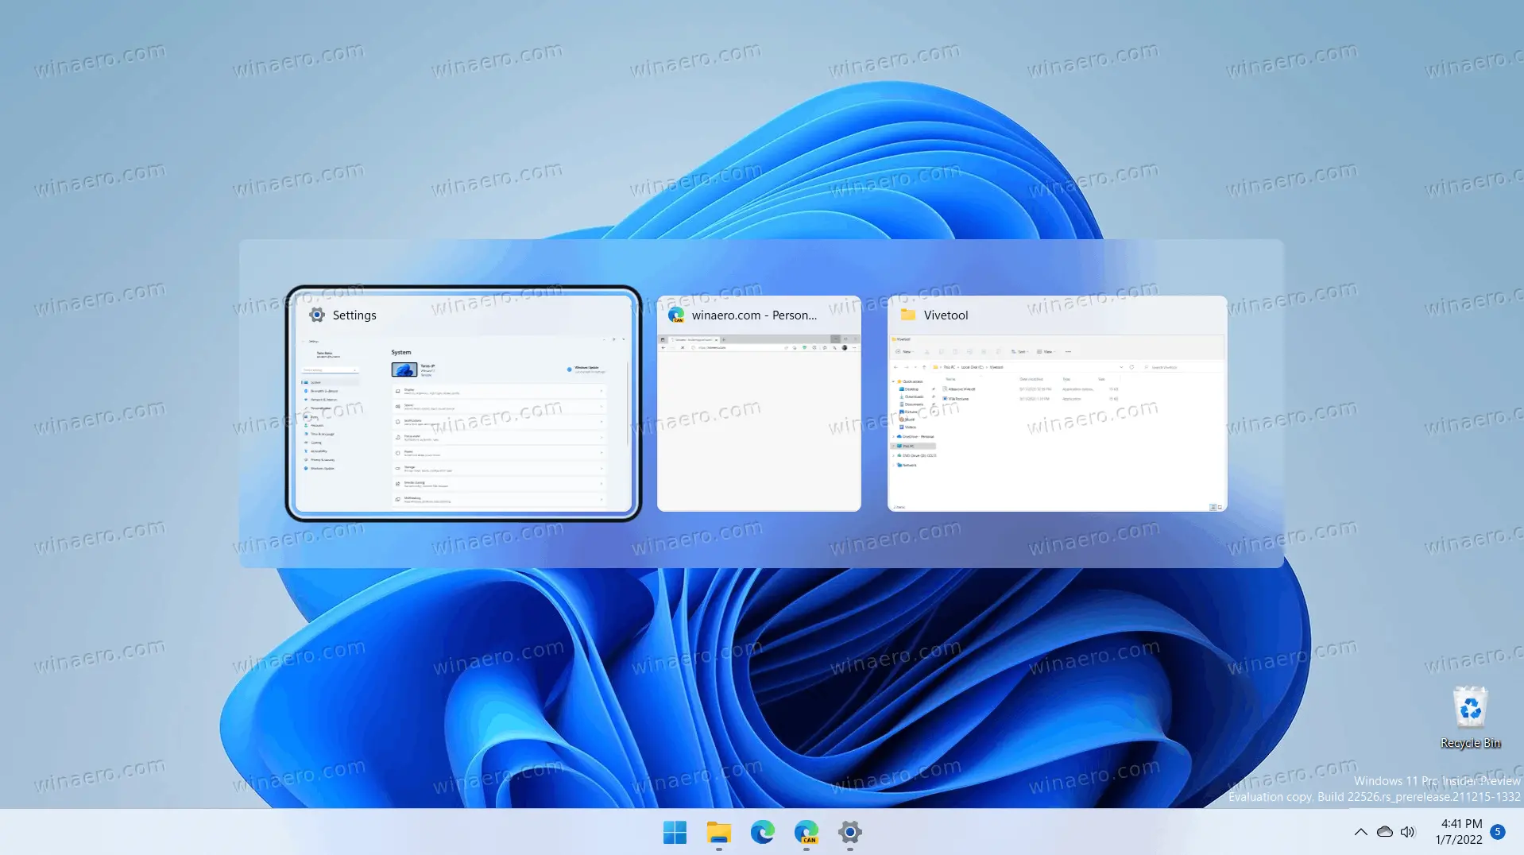Open the Start menu from the taskbar
The height and width of the screenshot is (855, 1524).
click(x=675, y=832)
